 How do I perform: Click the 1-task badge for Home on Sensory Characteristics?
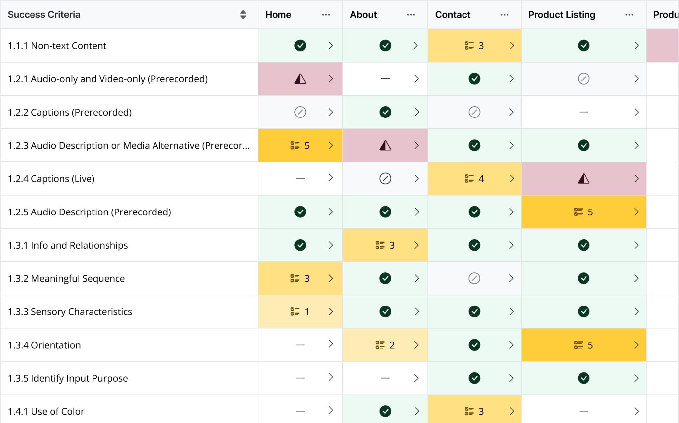click(x=299, y=311)
